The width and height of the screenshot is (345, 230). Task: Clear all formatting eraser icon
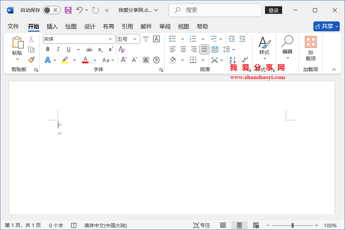[122, 49]
